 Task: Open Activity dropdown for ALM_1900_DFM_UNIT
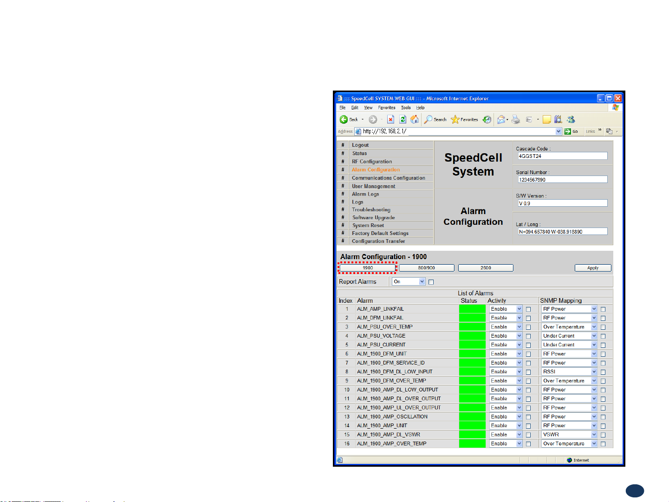(506, 354)
